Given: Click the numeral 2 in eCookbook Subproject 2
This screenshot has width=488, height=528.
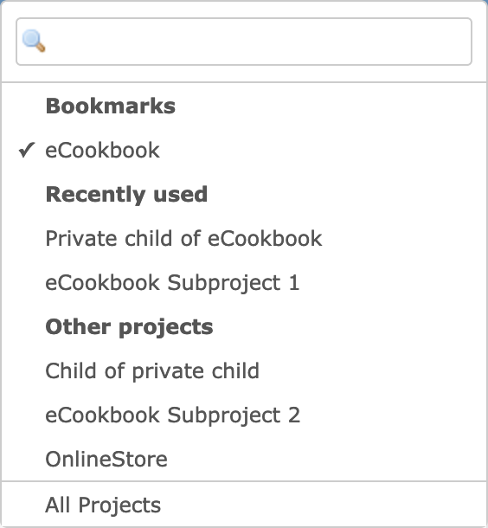Looking at the screenshot, I should 294,415.
